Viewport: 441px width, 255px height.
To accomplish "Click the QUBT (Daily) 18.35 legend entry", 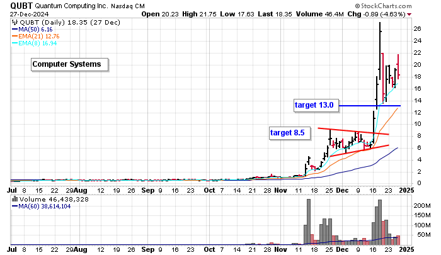I will point(70,23).
